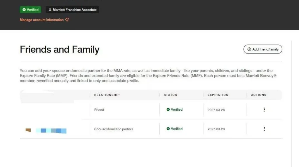
Task: Click the Actions column header
Action: pyautogui.click(x=259, y=95)
